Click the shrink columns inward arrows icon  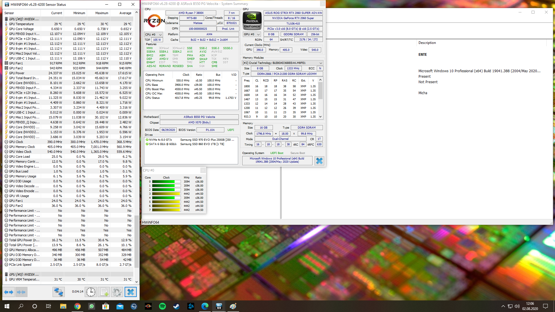click(x=21, y=292)
